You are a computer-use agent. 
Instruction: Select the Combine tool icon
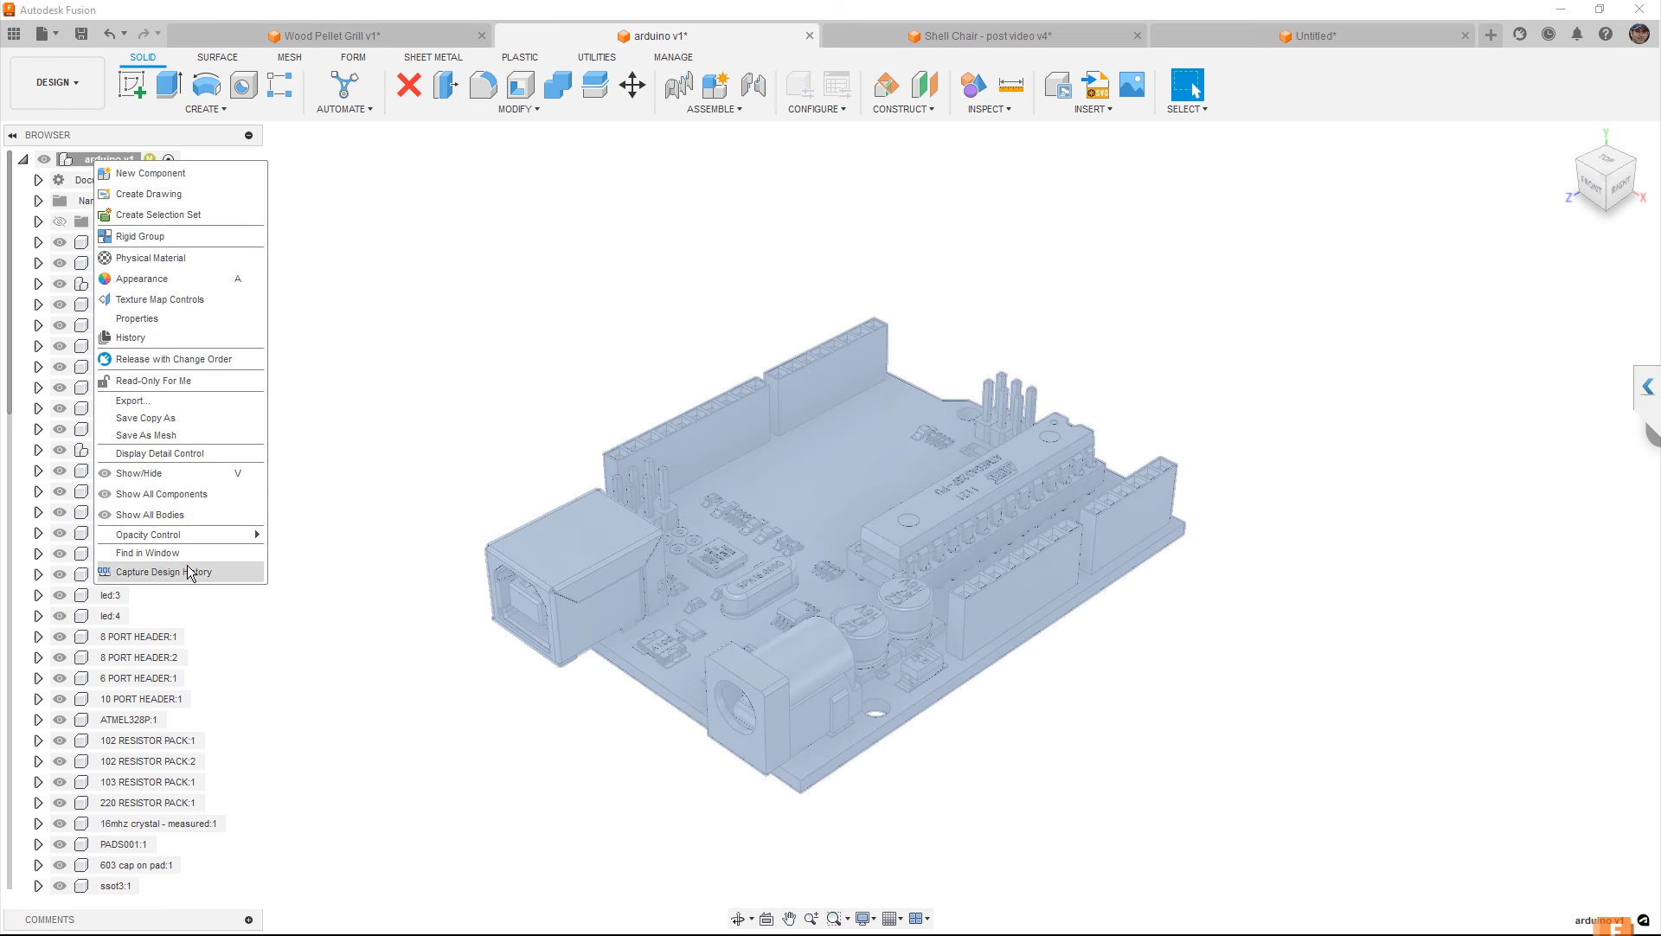point(557,85)
